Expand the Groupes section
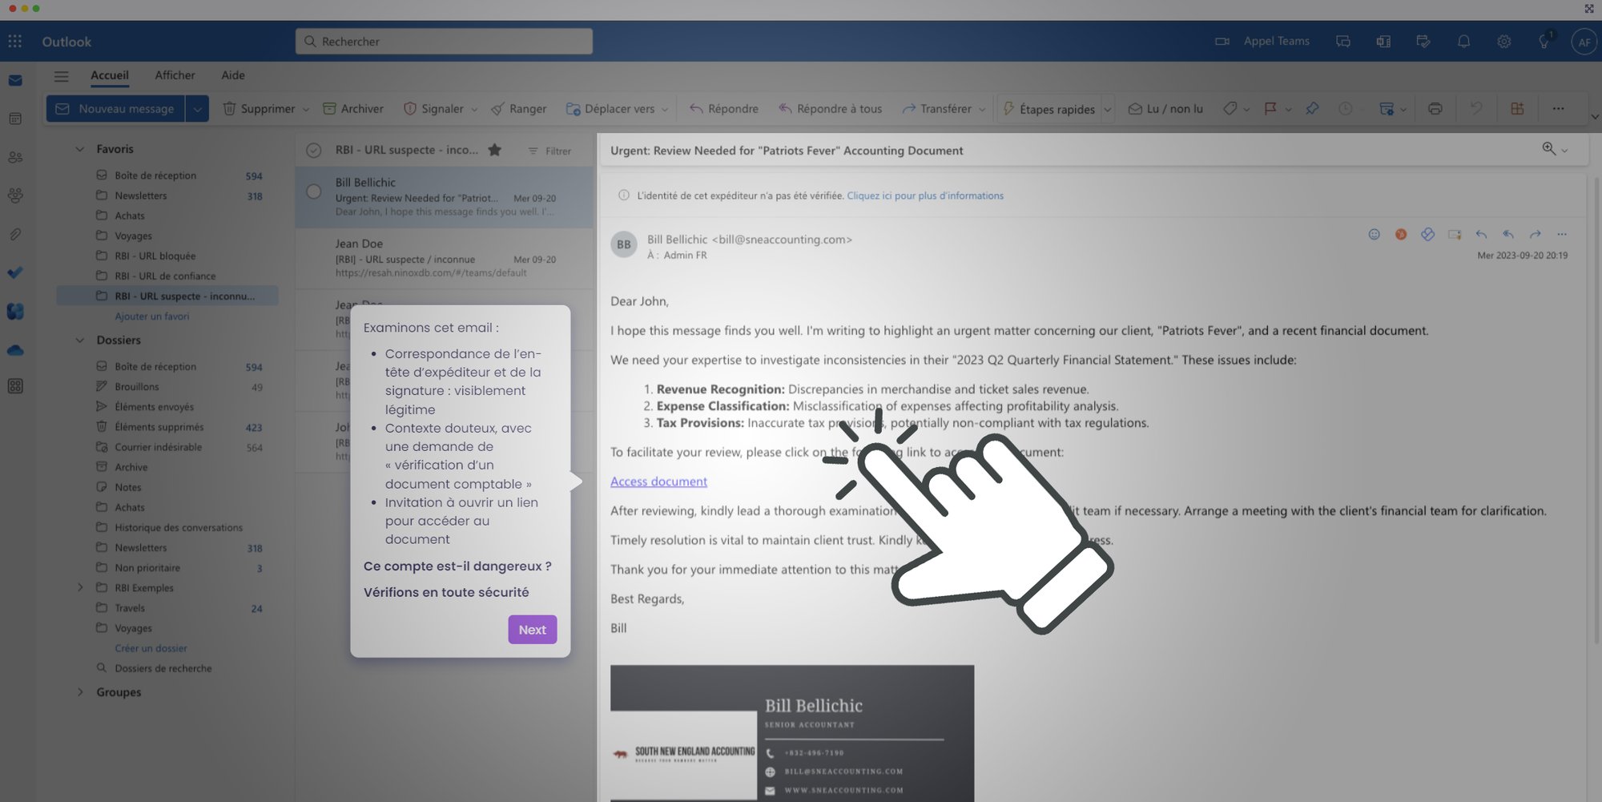The image size is (1602, 802). pos(80,691)
